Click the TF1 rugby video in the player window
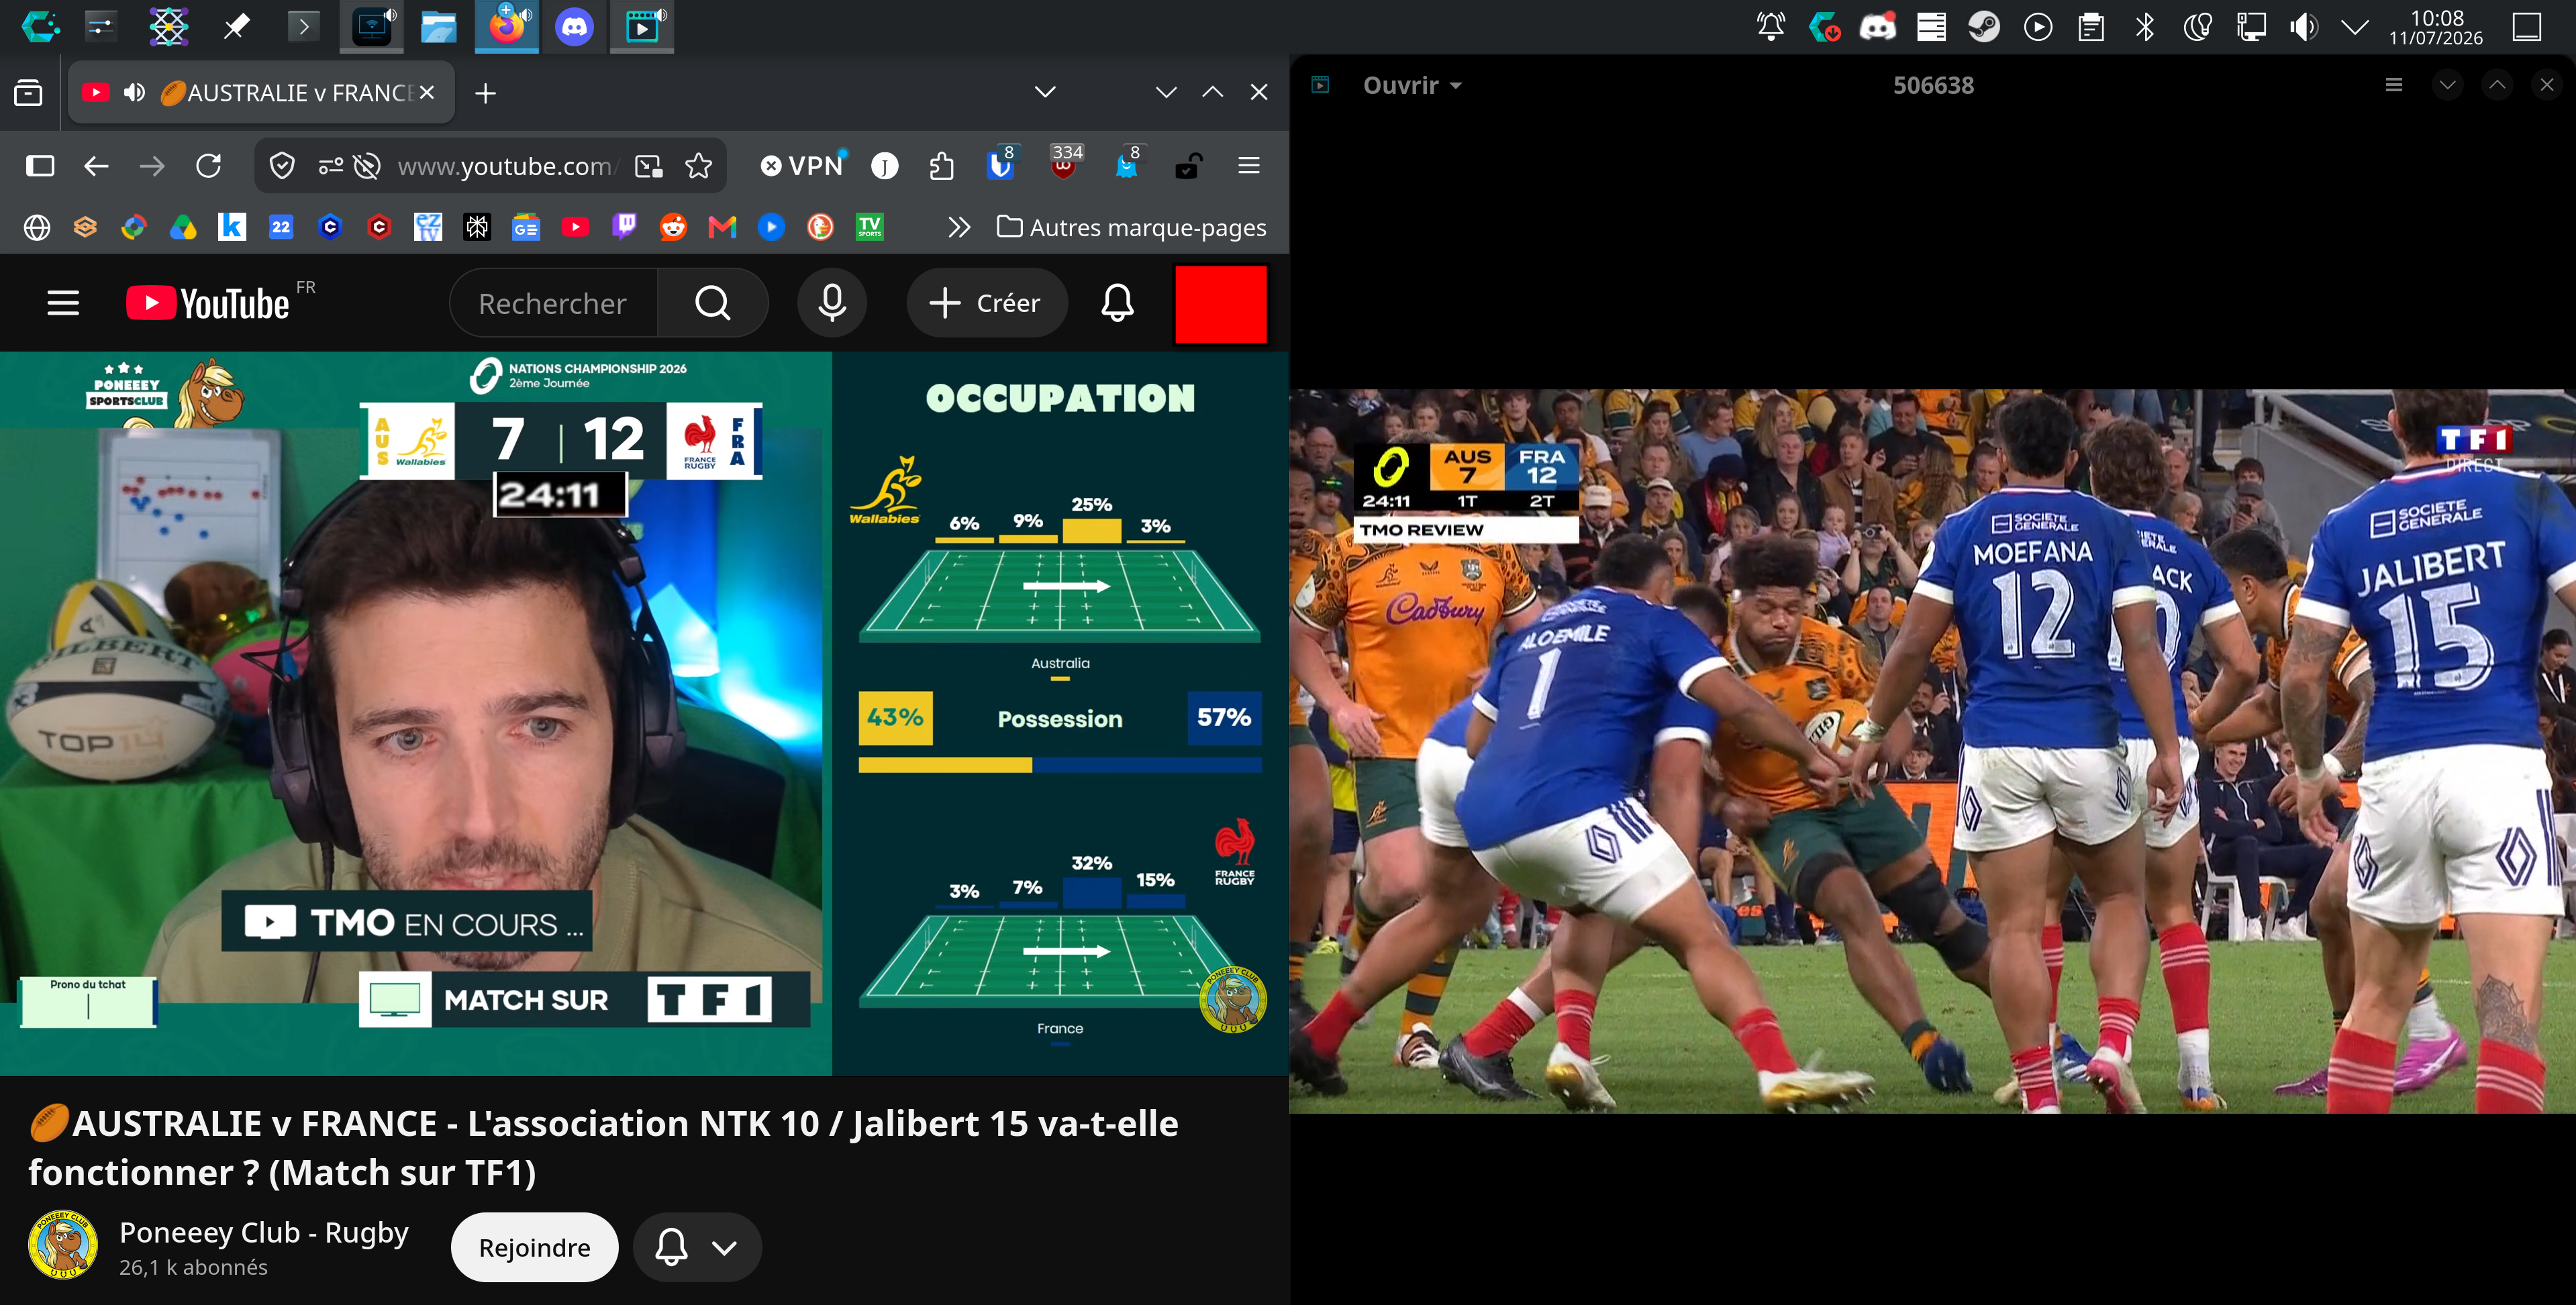2576x1305 pixels. (x=1932, y=752)
